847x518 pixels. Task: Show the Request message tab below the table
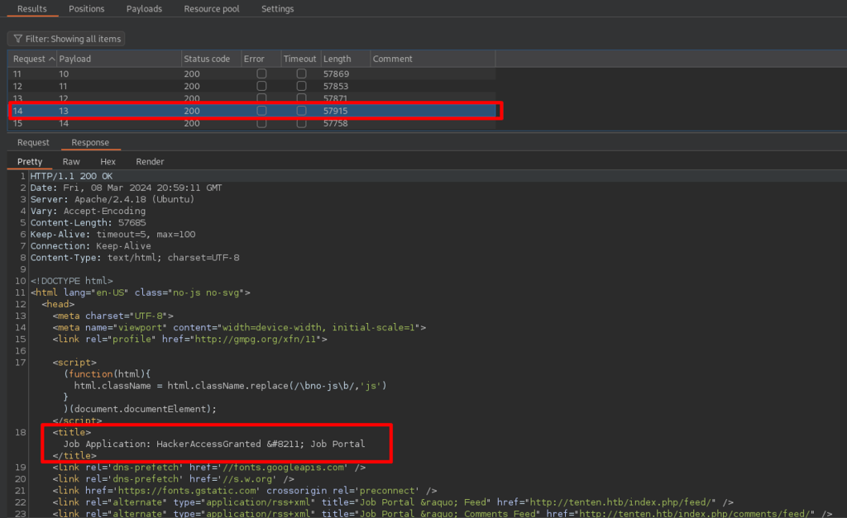[33, 143]
